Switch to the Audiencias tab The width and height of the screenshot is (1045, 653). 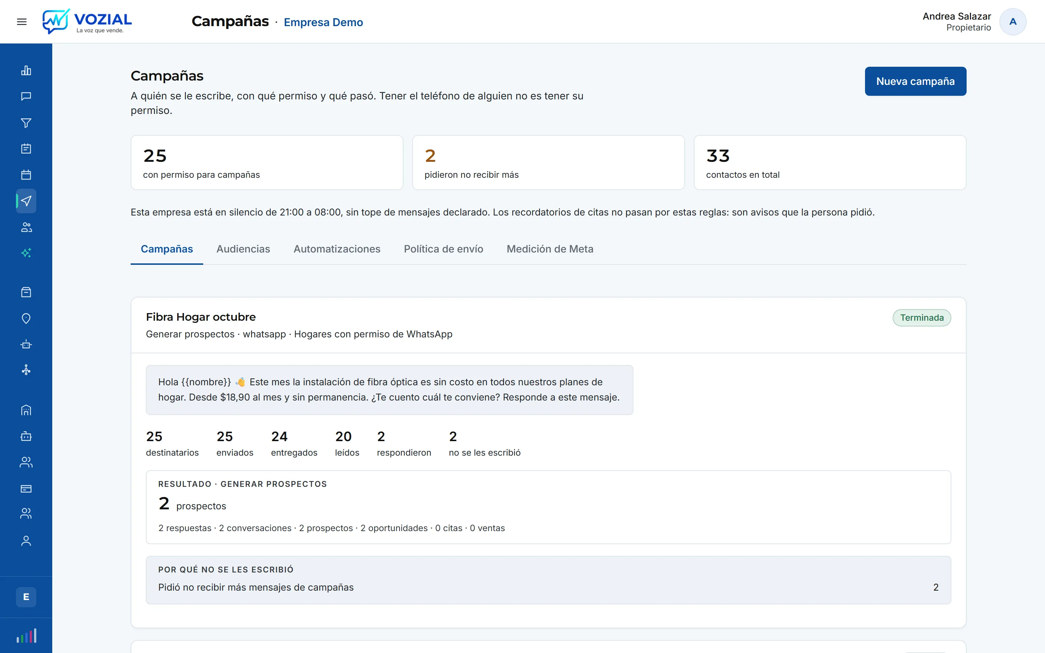tap(243, 249)
